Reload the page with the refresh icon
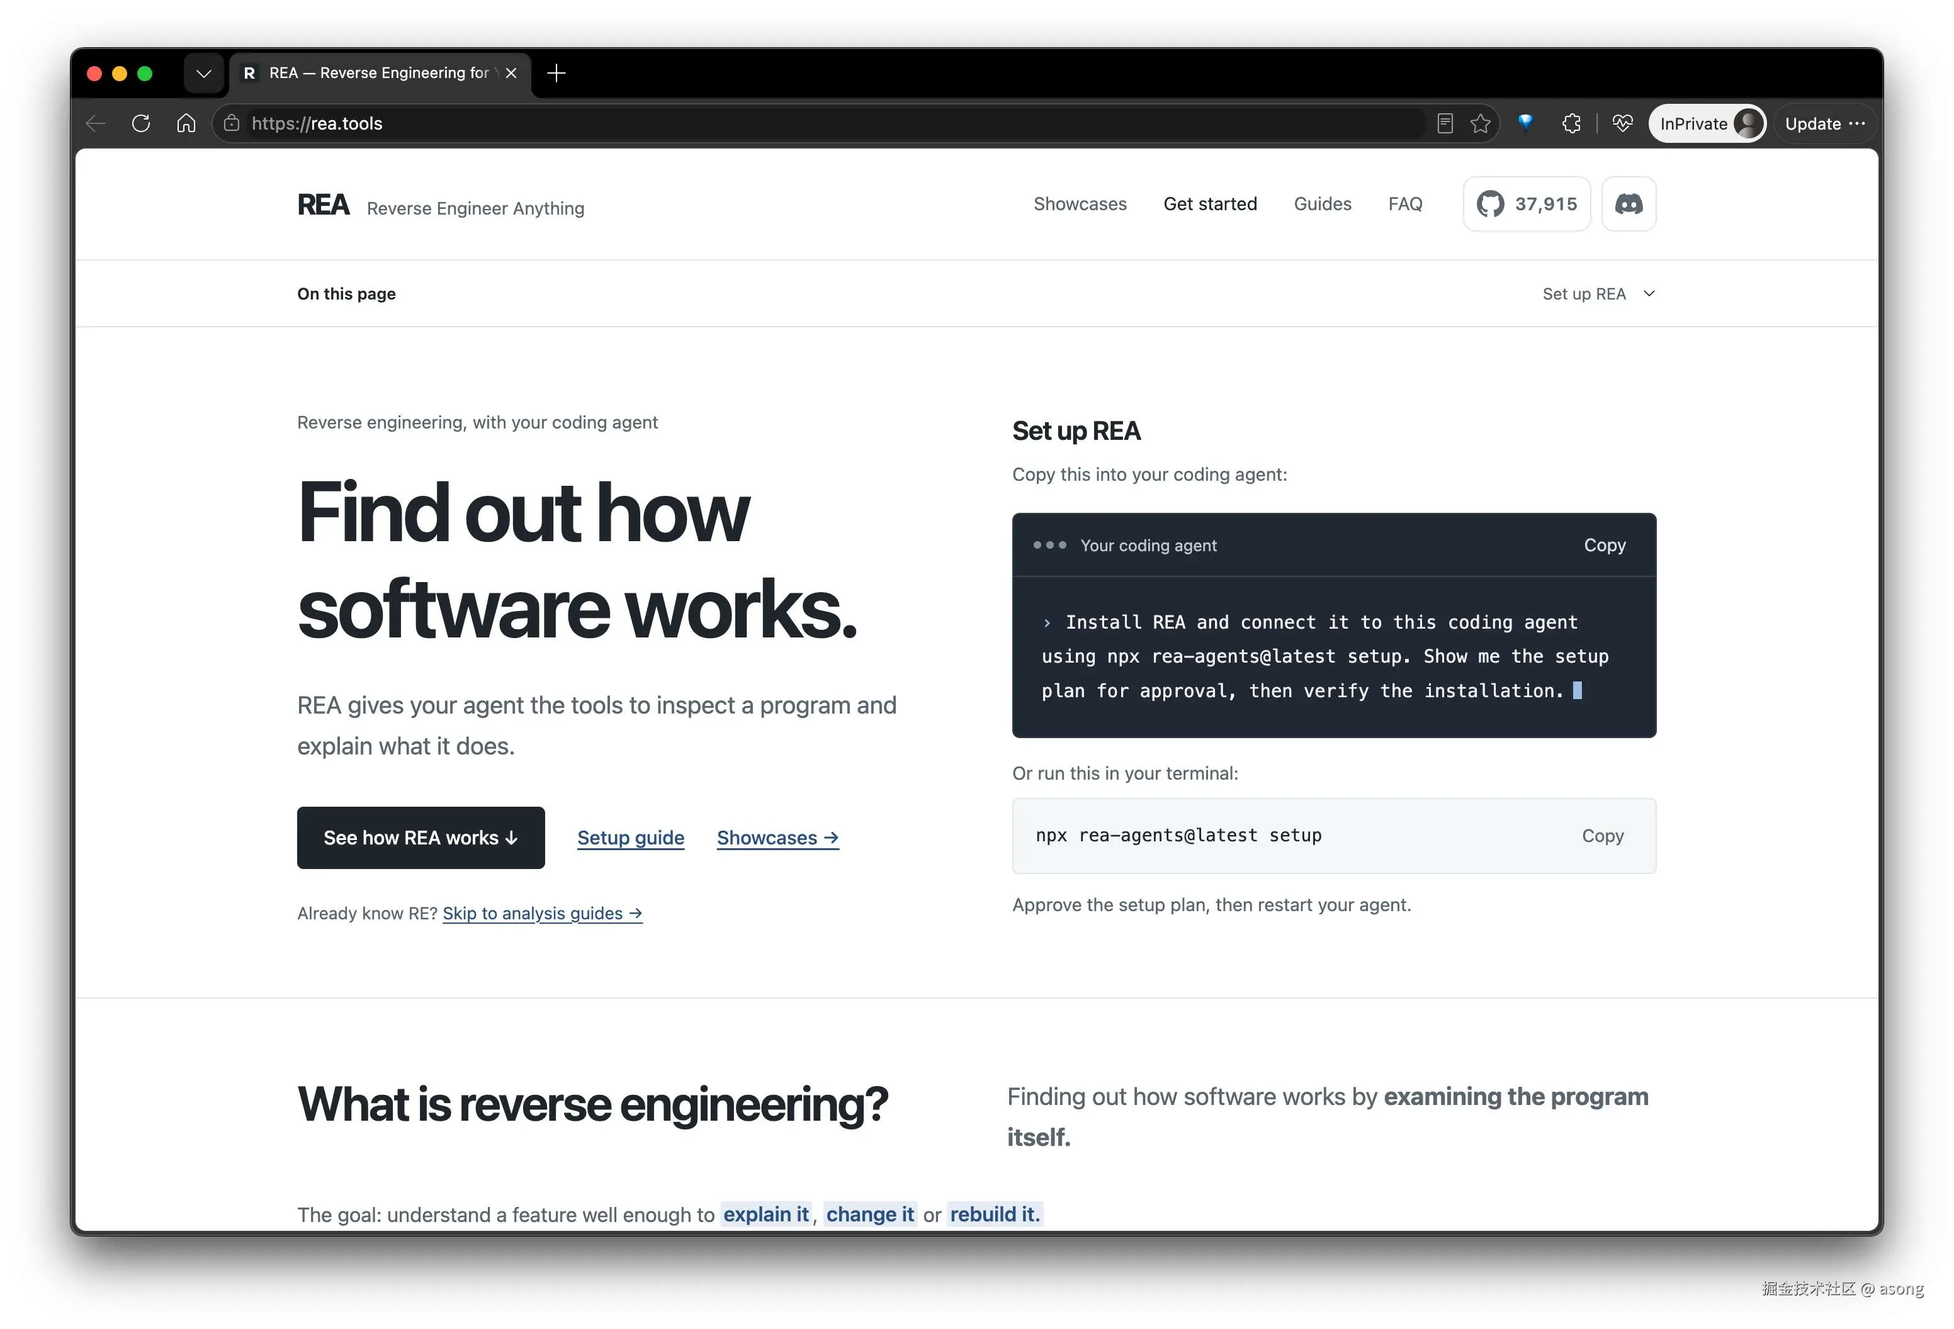Screen dimensions: 1954x1329 click(141, 123)
